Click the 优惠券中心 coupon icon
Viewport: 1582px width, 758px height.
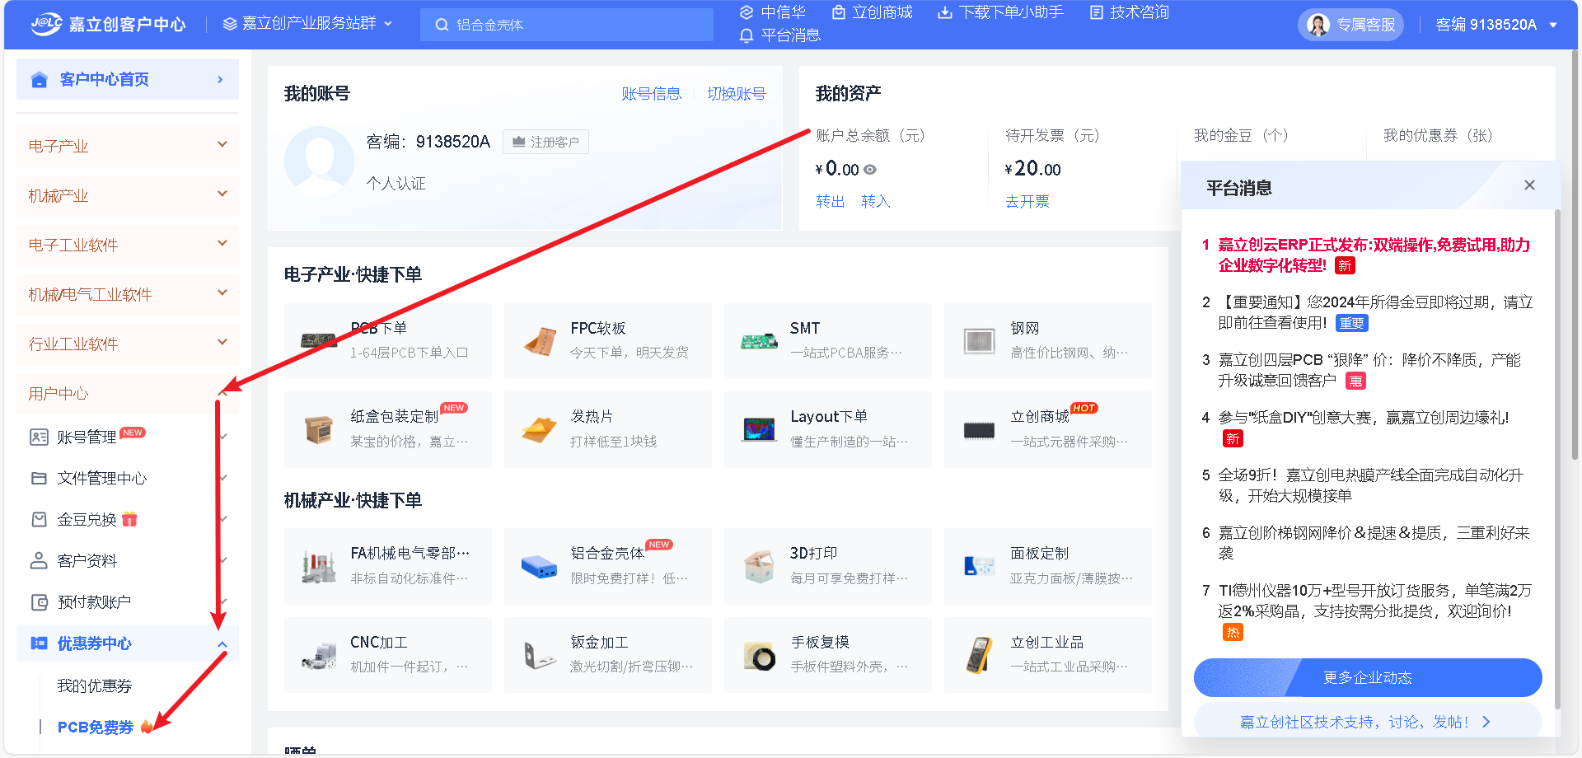coord(39,643)
